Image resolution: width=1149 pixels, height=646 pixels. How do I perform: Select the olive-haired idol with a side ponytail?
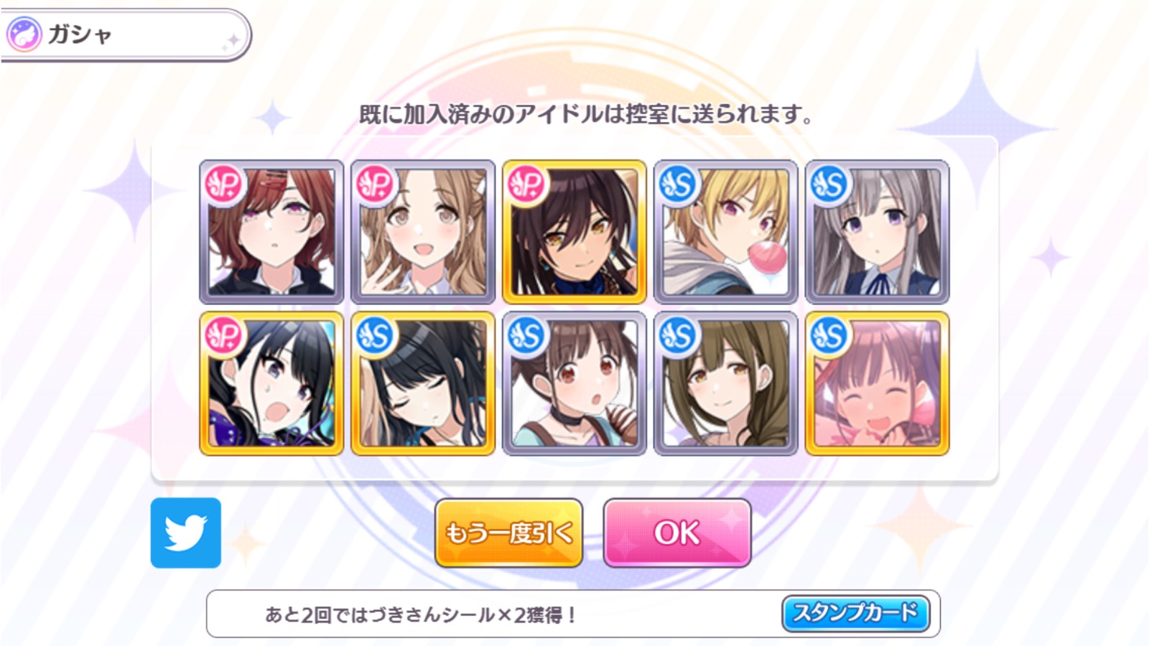tap(726, 383)
